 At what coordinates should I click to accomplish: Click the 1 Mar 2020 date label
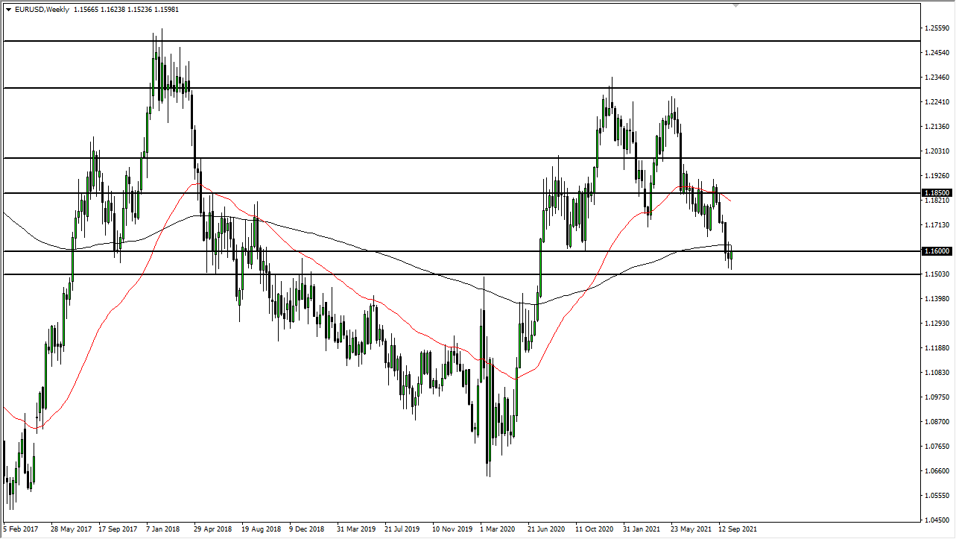498,529
